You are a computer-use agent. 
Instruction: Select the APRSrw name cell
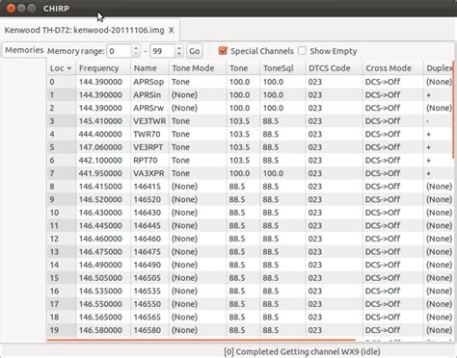coord(149,108)
